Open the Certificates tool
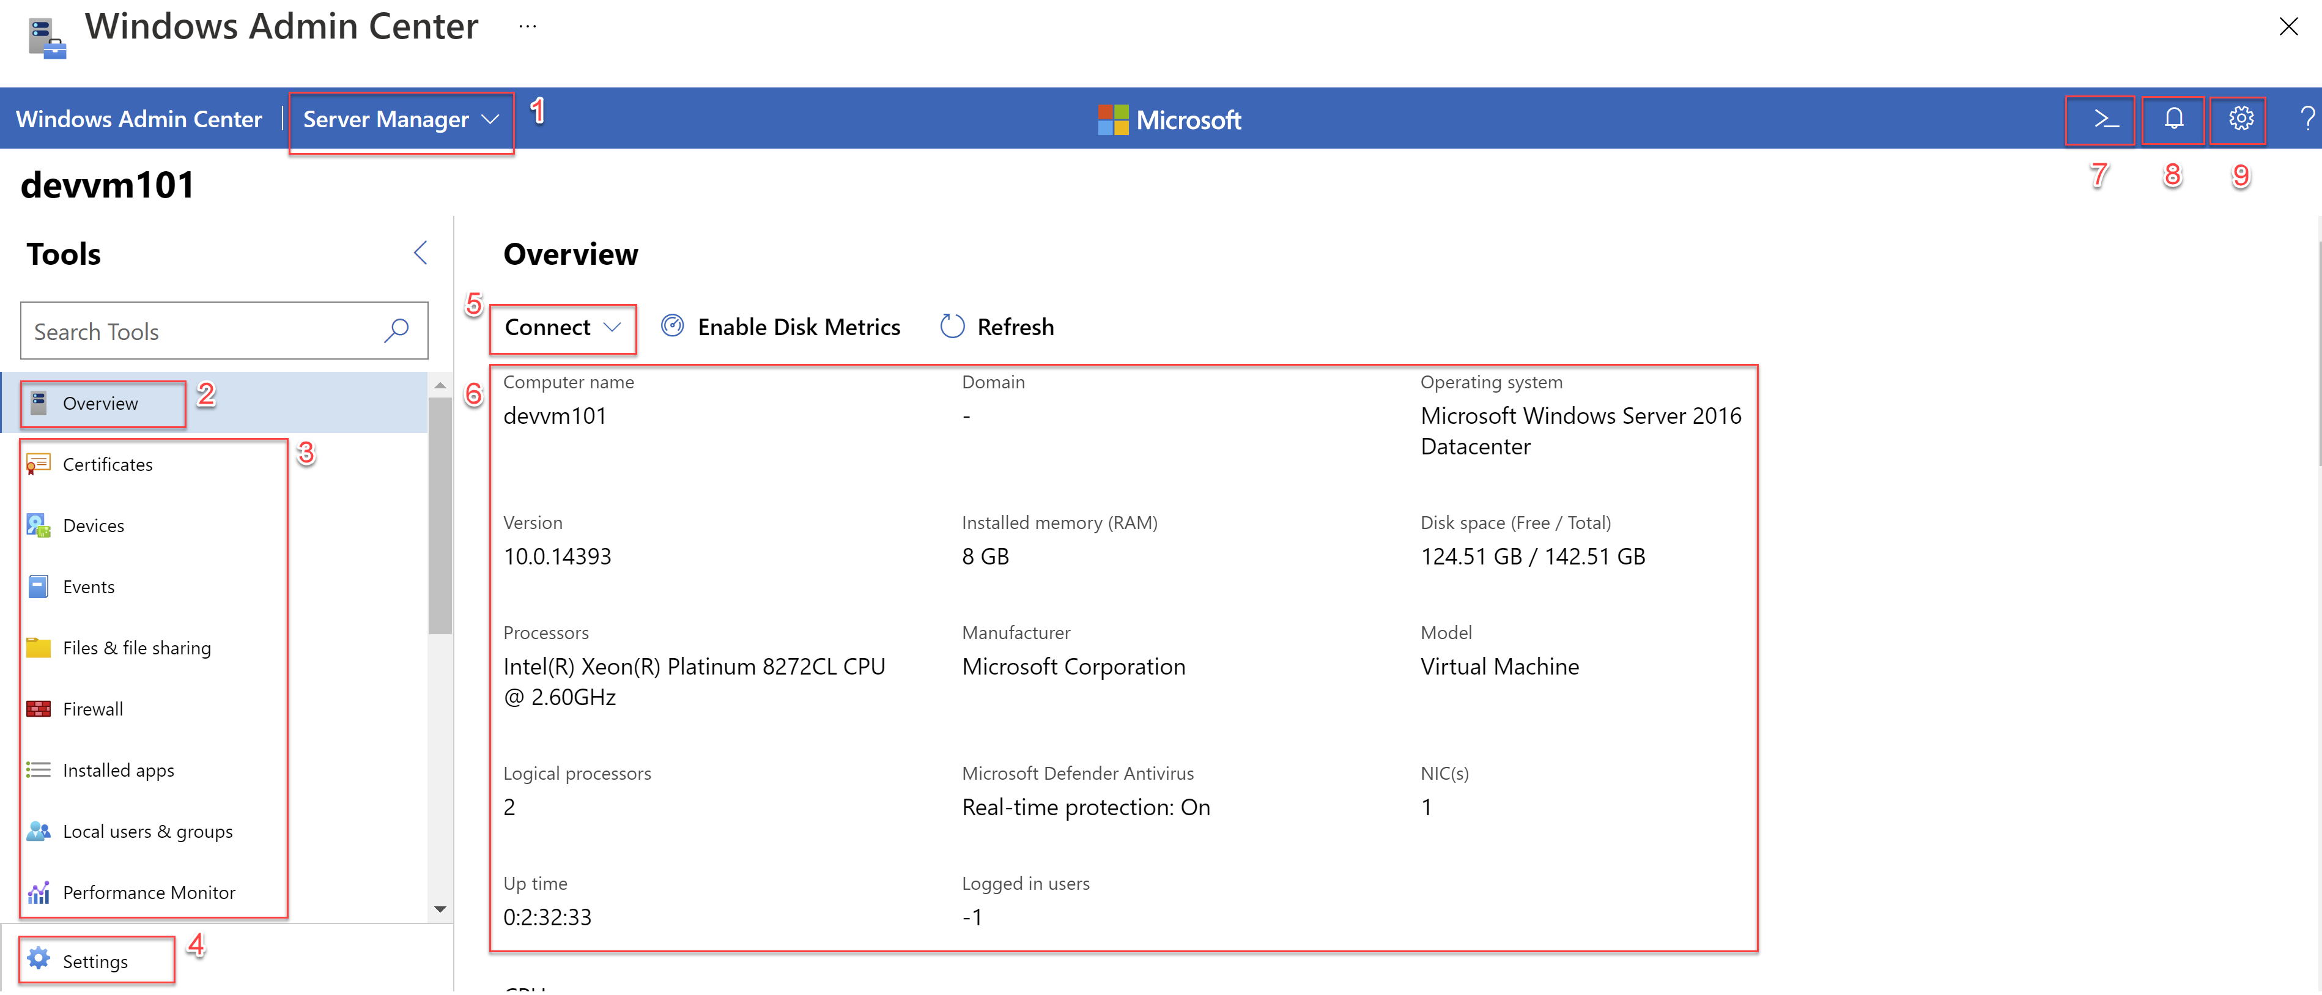 (215, 464)
